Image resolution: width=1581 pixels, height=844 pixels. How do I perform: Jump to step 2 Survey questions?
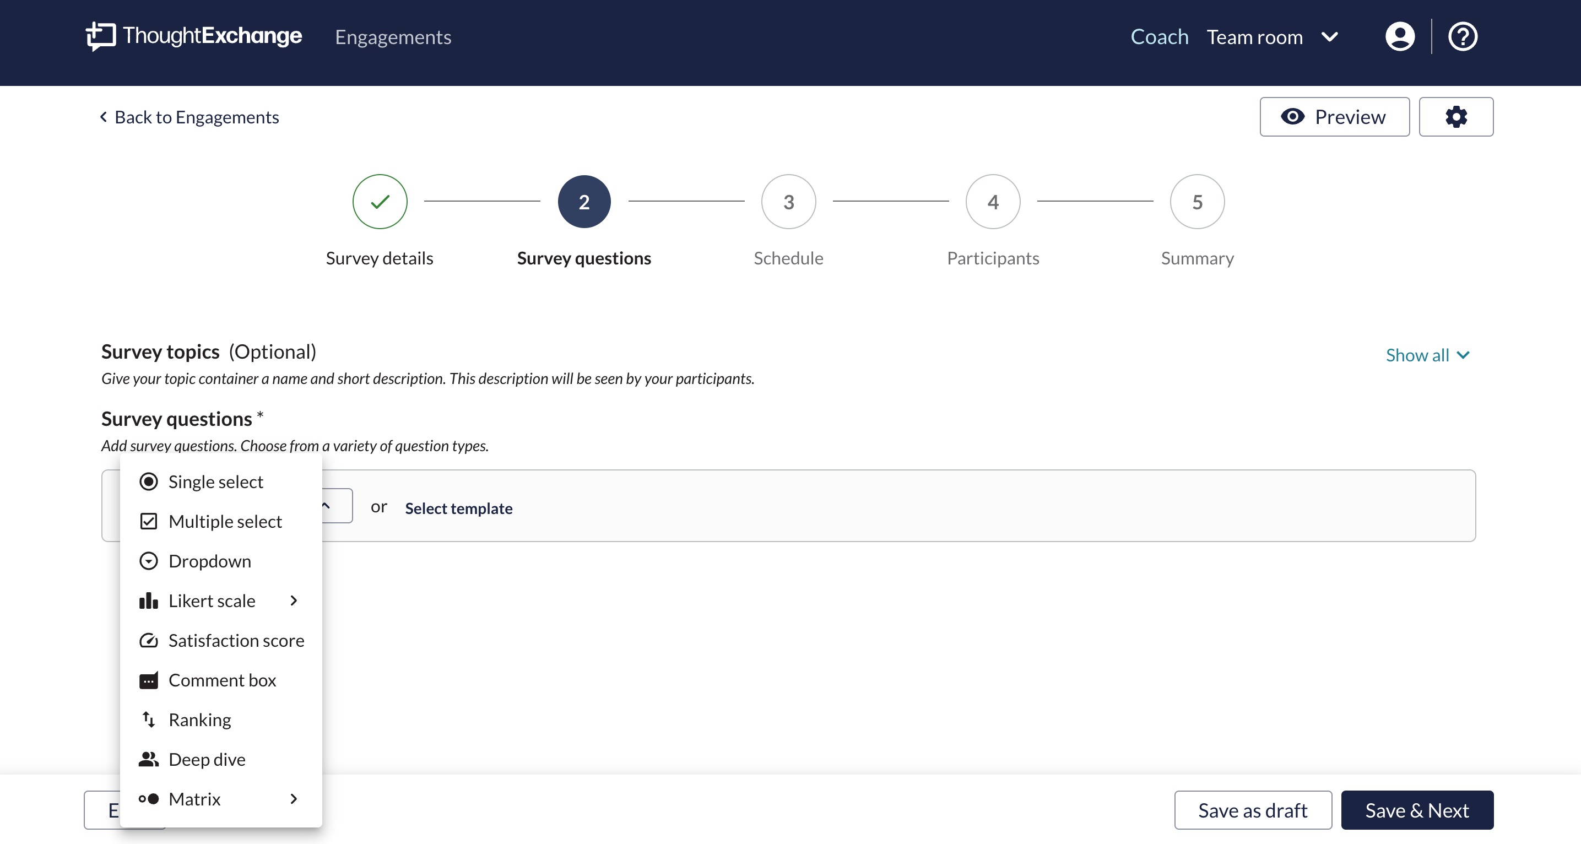(584, 201)
